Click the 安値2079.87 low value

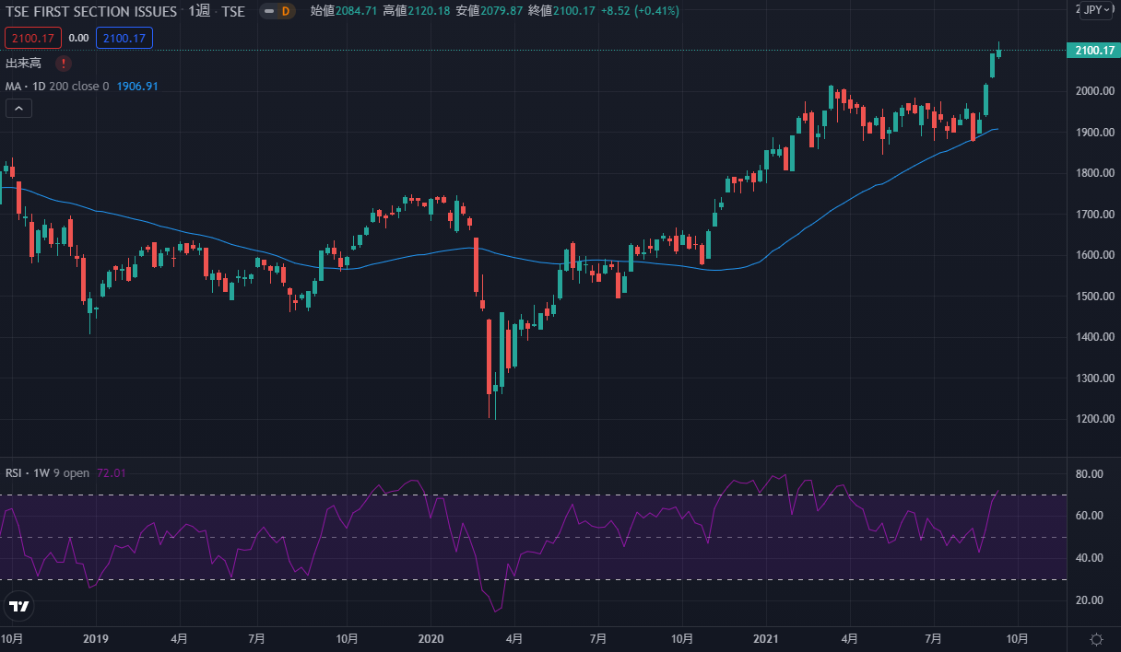(488, 12)
